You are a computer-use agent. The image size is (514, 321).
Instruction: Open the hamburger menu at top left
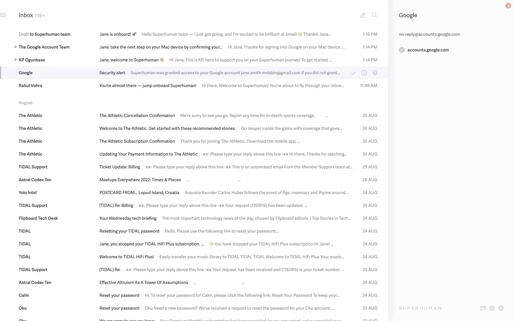[3, 15]
